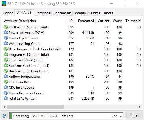The width and height of the screenshot is (144, 120).
Task: Click the Threshold column header
Action: coord(133,21)
